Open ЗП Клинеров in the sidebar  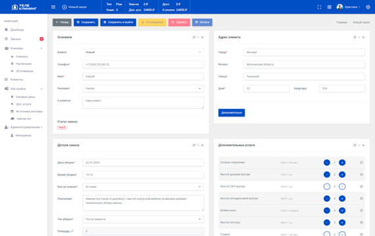[x=24, y=71]
